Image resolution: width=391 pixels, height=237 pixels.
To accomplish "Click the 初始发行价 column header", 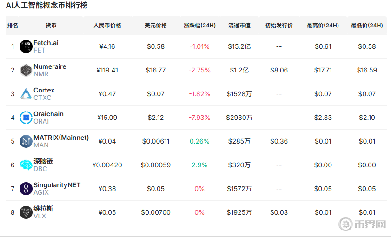I will pos(278,26).
